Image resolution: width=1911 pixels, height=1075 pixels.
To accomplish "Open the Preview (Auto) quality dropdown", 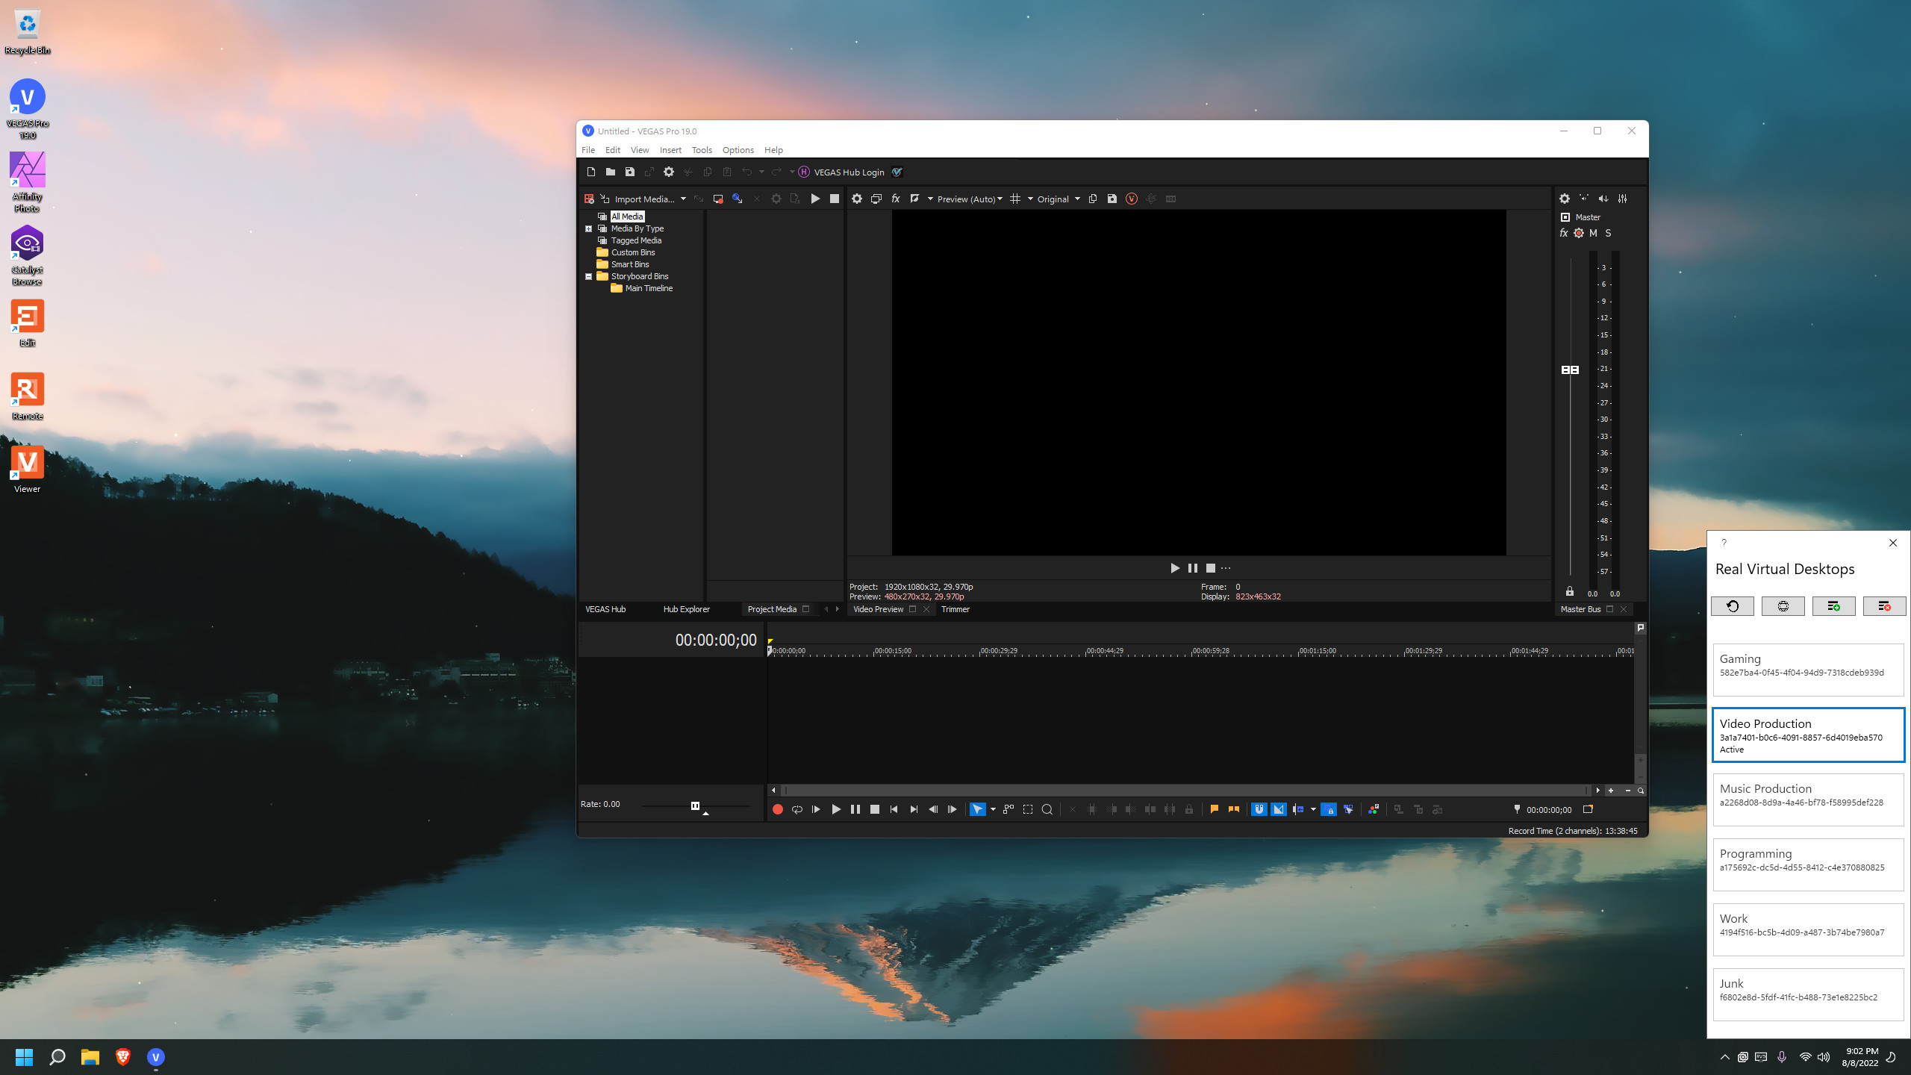I will point(969,199).
